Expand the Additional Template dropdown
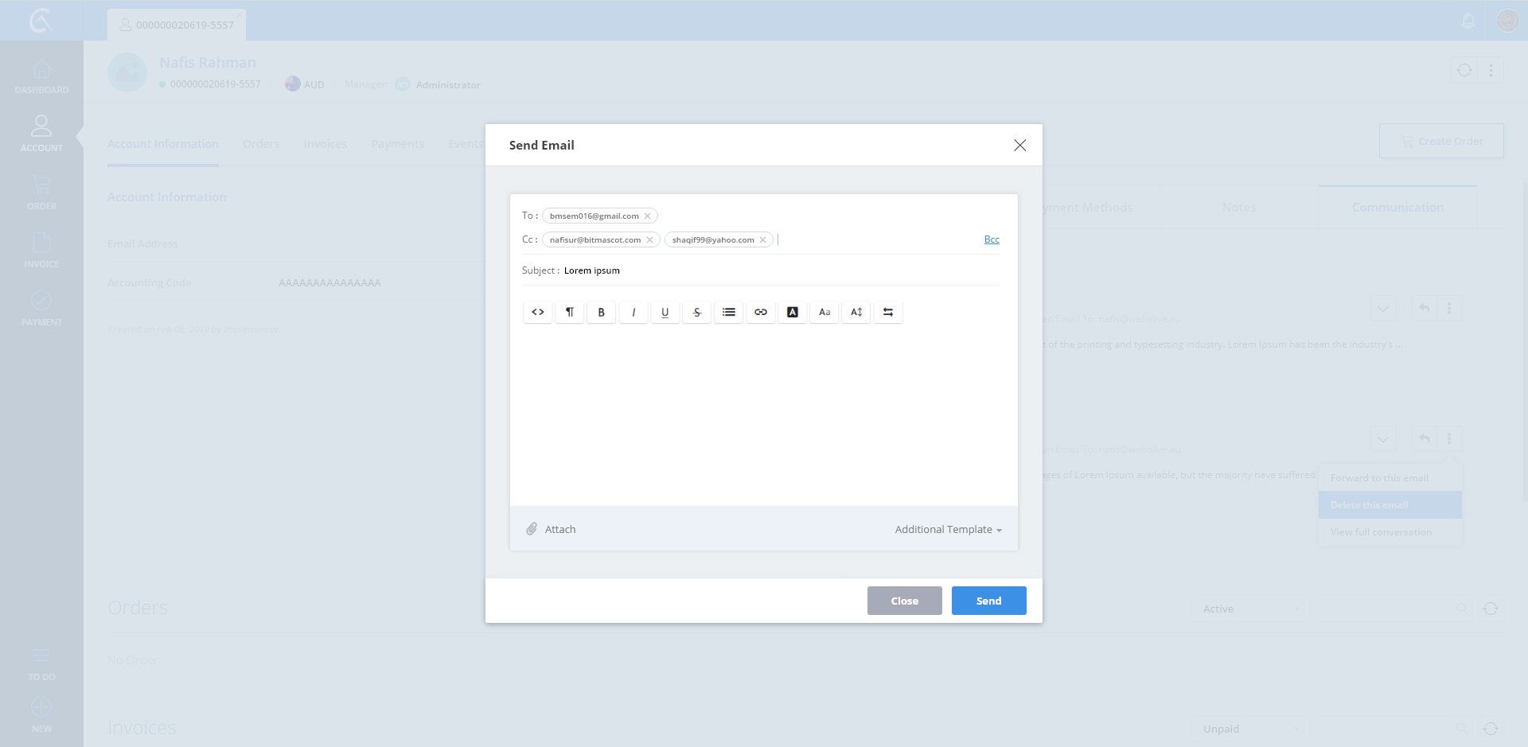Viewport: 1528px width, 747px height. point(948,530)
